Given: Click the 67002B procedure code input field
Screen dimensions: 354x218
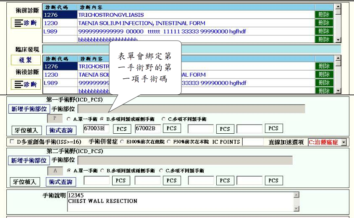Looking at the screenshot, I should coord(147,129).
